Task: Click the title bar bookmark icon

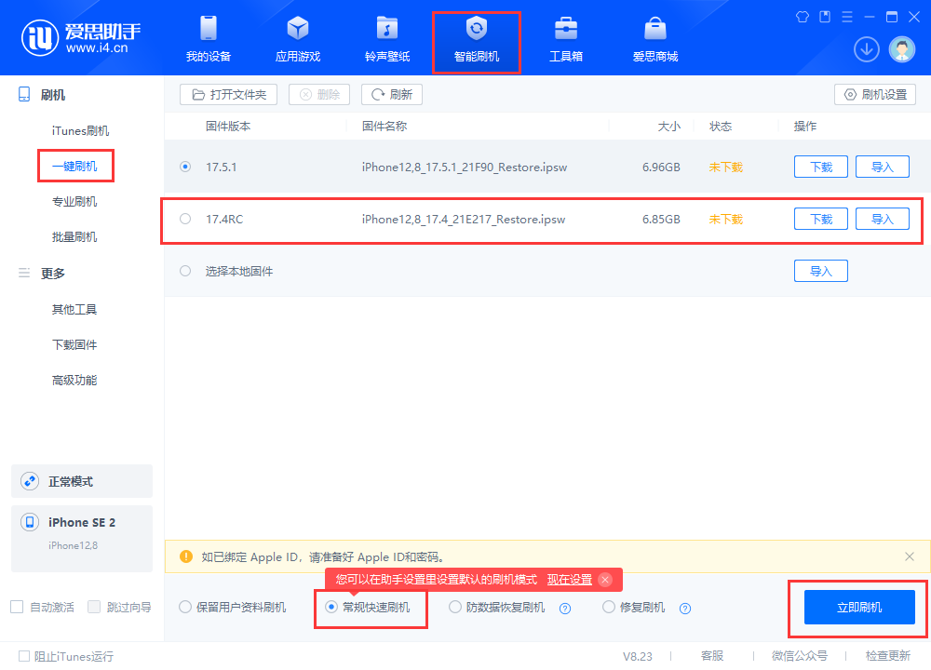Action: click(x=825, y=17)
